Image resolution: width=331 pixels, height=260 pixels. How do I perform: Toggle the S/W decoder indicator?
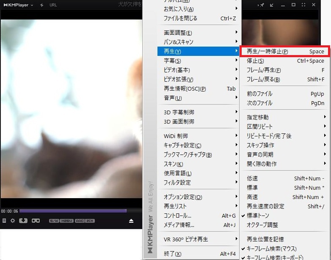point(54,221)
